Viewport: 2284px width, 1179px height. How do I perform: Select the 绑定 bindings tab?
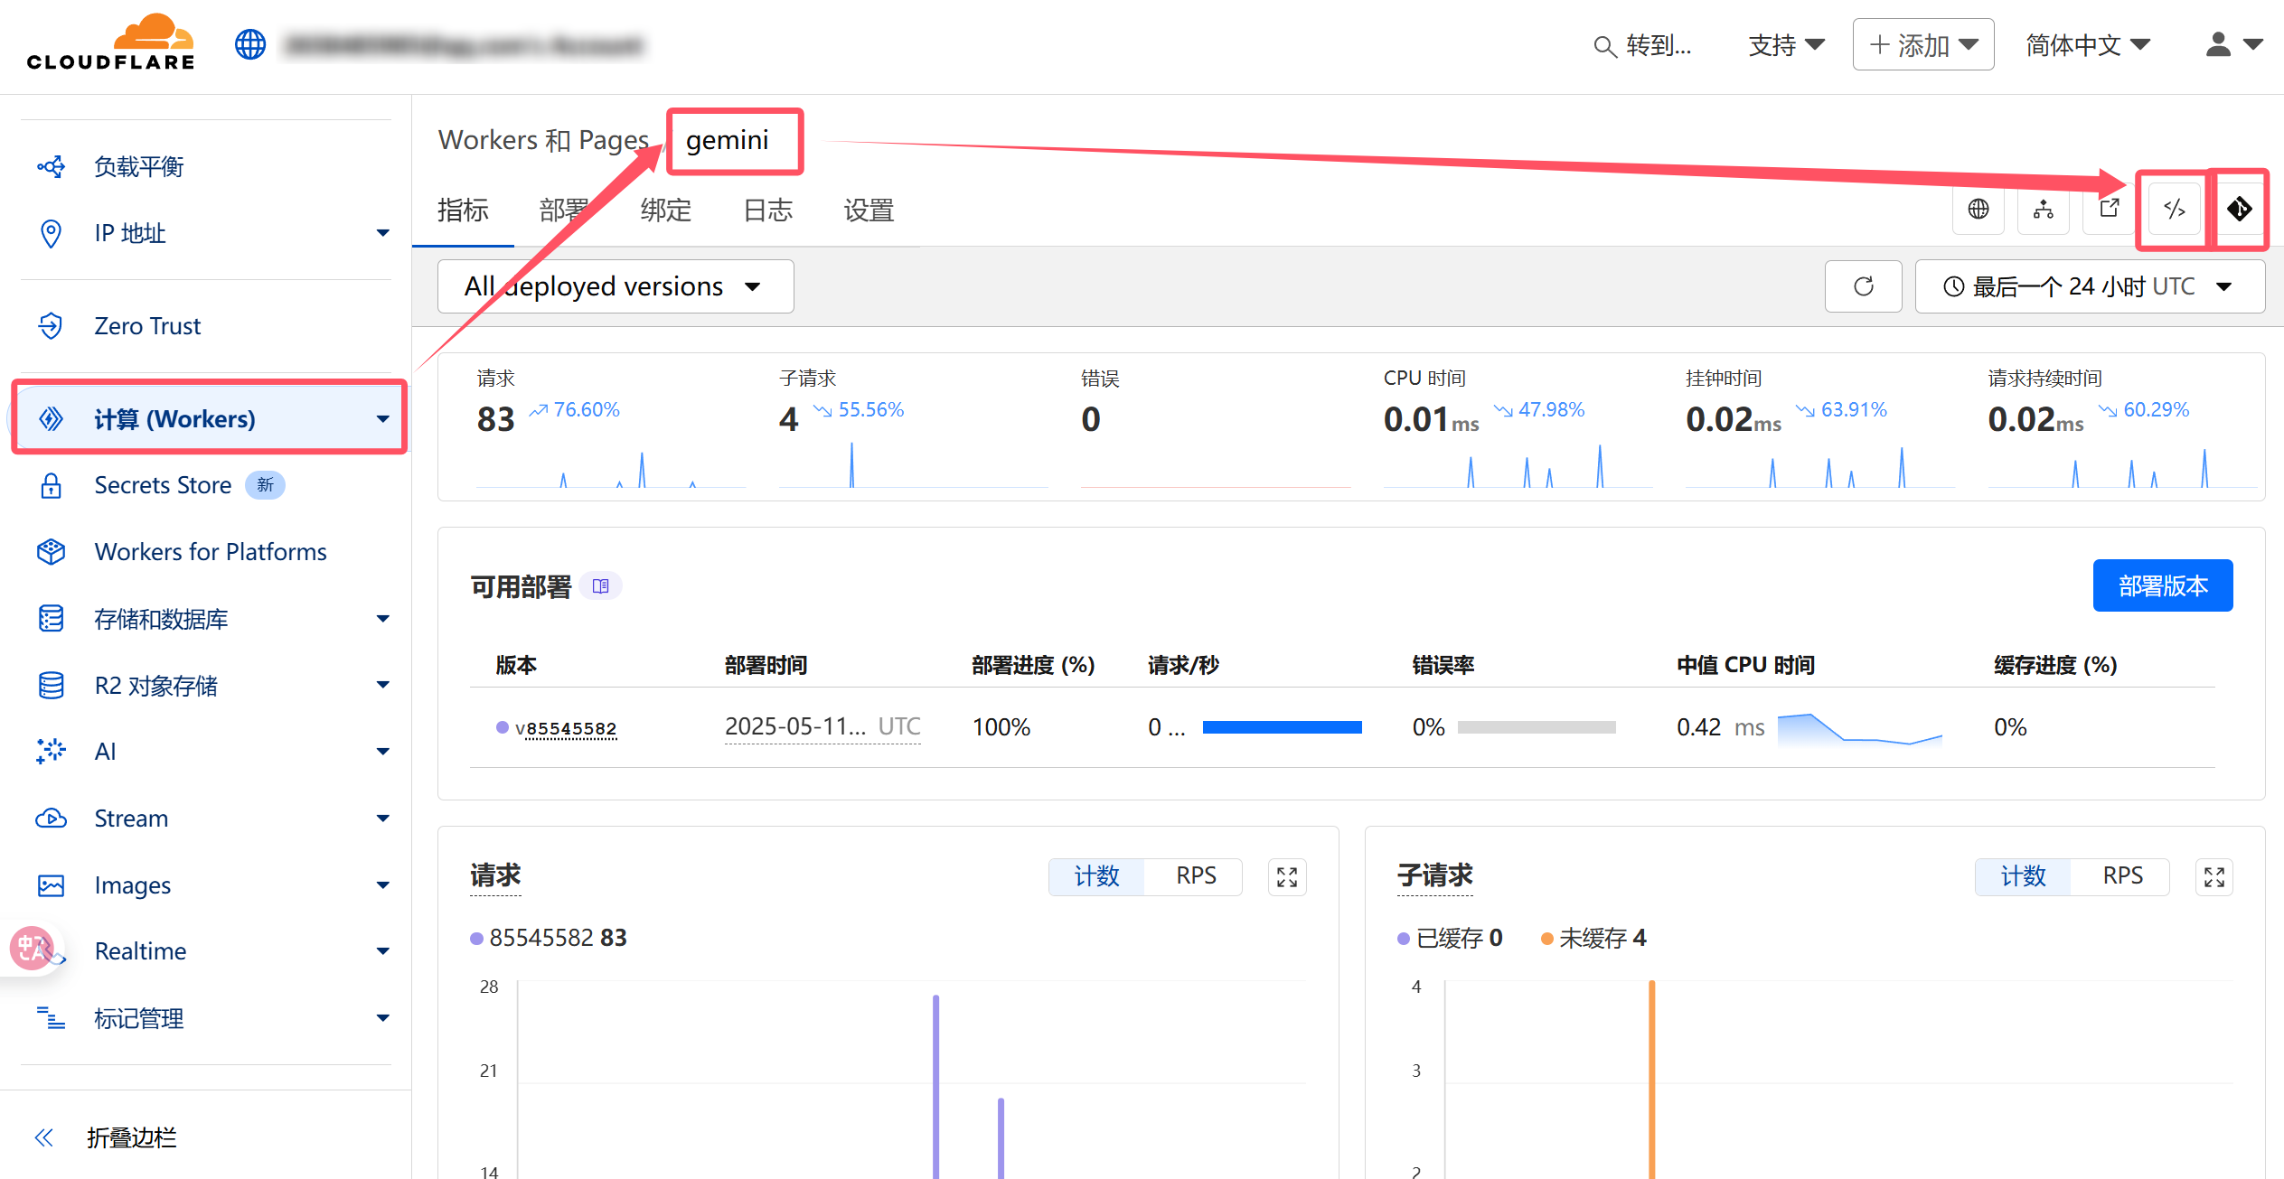click(x=666, y=211)
